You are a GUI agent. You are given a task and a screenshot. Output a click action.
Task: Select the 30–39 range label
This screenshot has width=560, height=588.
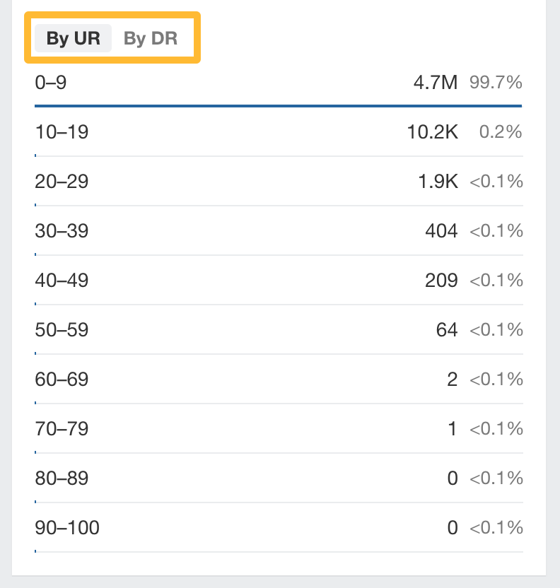coord(62,231)
